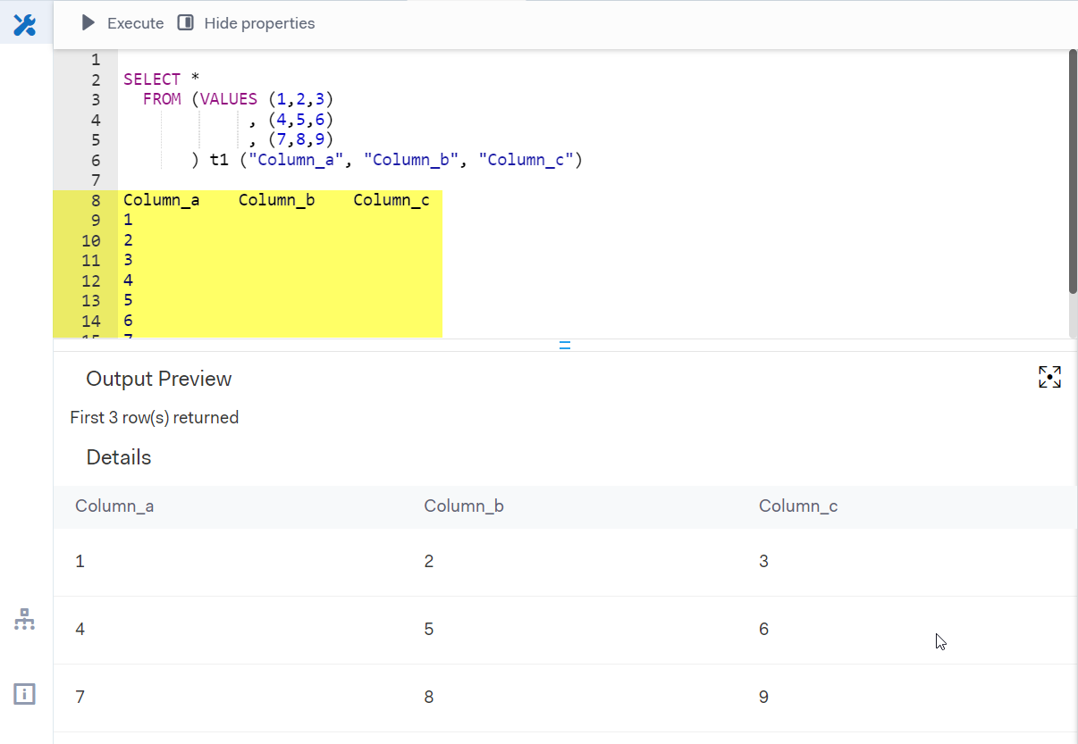This screenshot has height=744, width=1078.
Task: Select table cell with value 9
Action: click(764, 698)
